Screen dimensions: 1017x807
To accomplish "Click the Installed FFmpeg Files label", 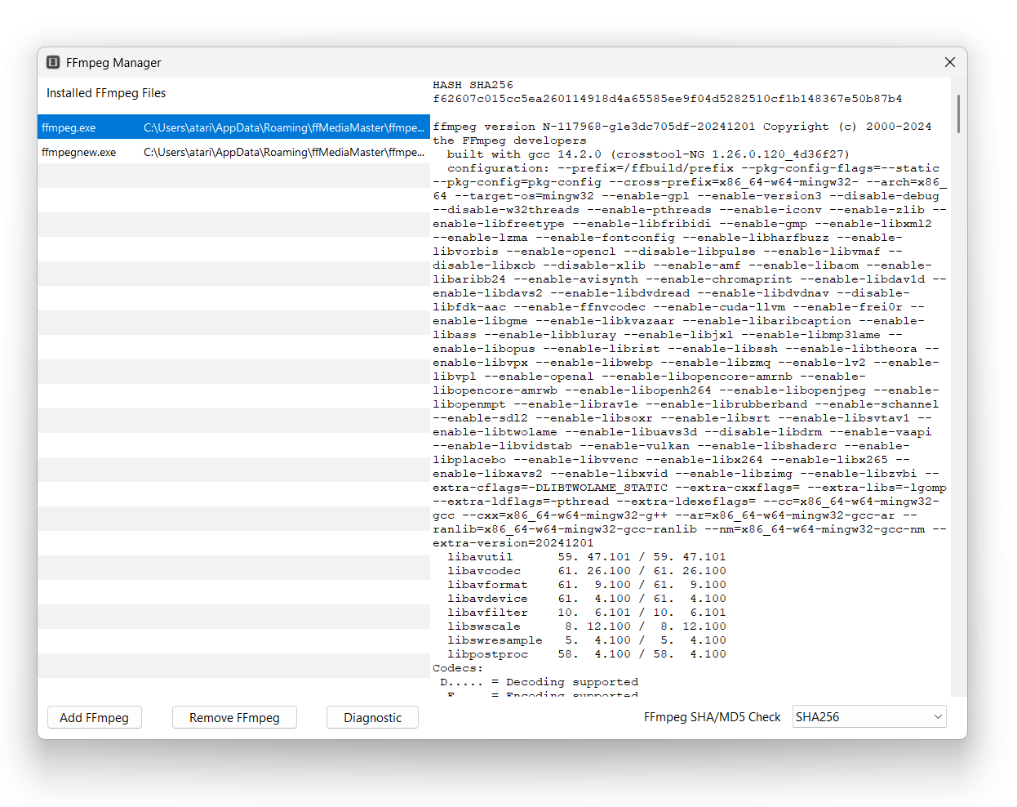I will pos(106,93).
